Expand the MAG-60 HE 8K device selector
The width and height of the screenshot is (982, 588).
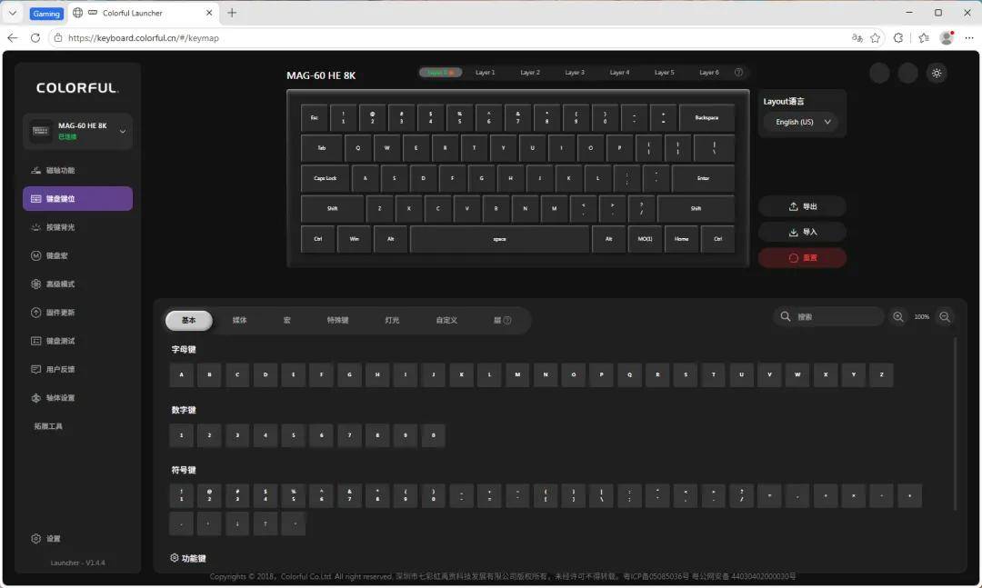click(77, 131)
